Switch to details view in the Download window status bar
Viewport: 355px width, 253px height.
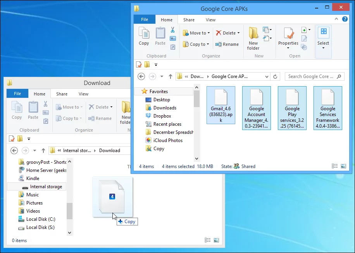pyautogui.click(x=208, y=240)
